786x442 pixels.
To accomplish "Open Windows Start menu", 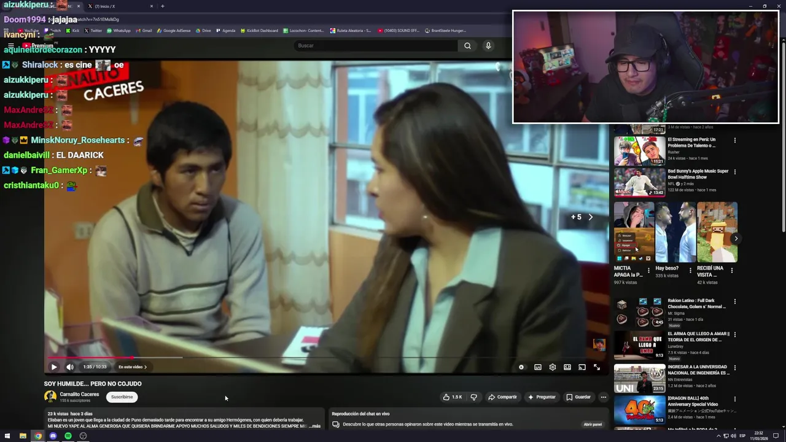I will (x=8, y=436).
